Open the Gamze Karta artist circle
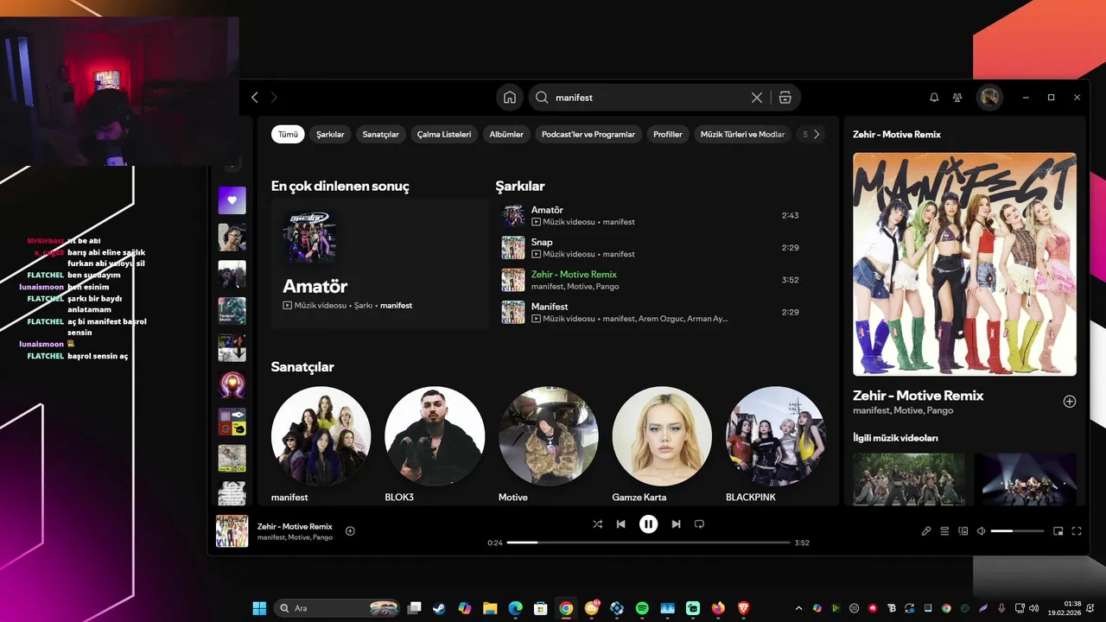 pos(662,436)
